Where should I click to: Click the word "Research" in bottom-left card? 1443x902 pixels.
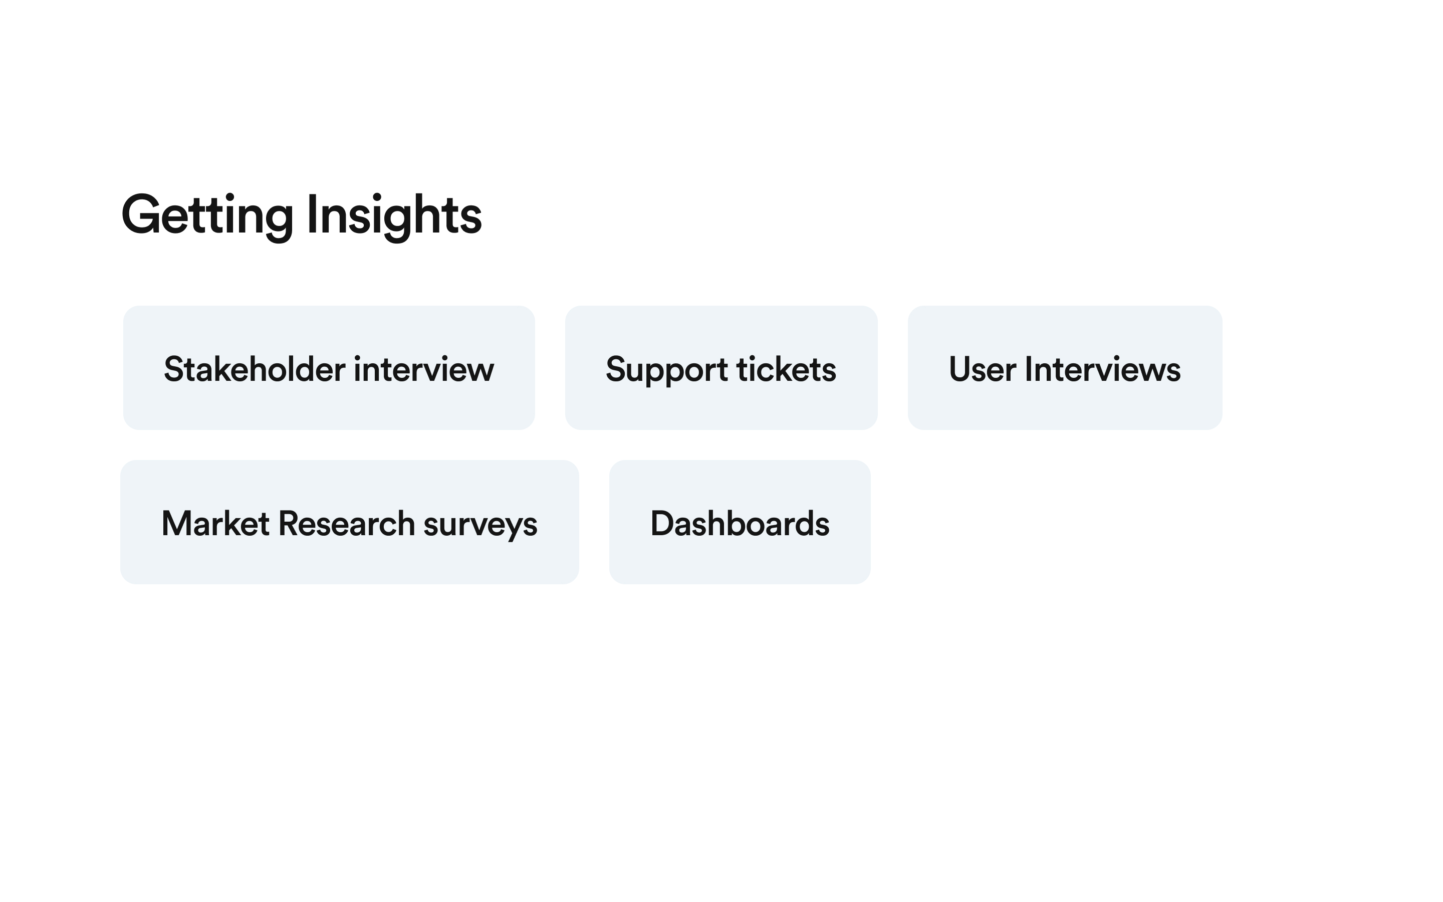click(x=346, y=523)
